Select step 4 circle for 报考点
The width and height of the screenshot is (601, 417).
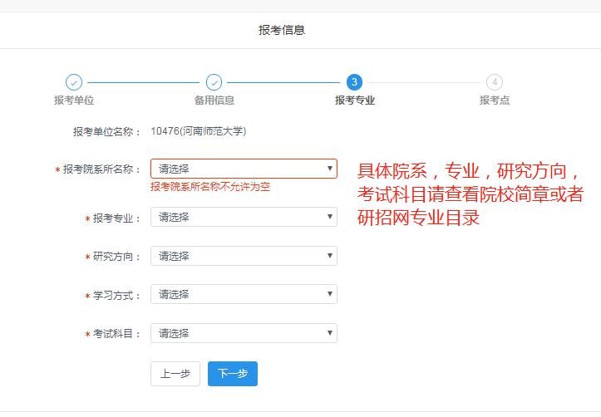495,82
